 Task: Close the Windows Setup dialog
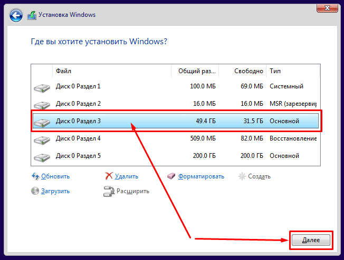327,8
